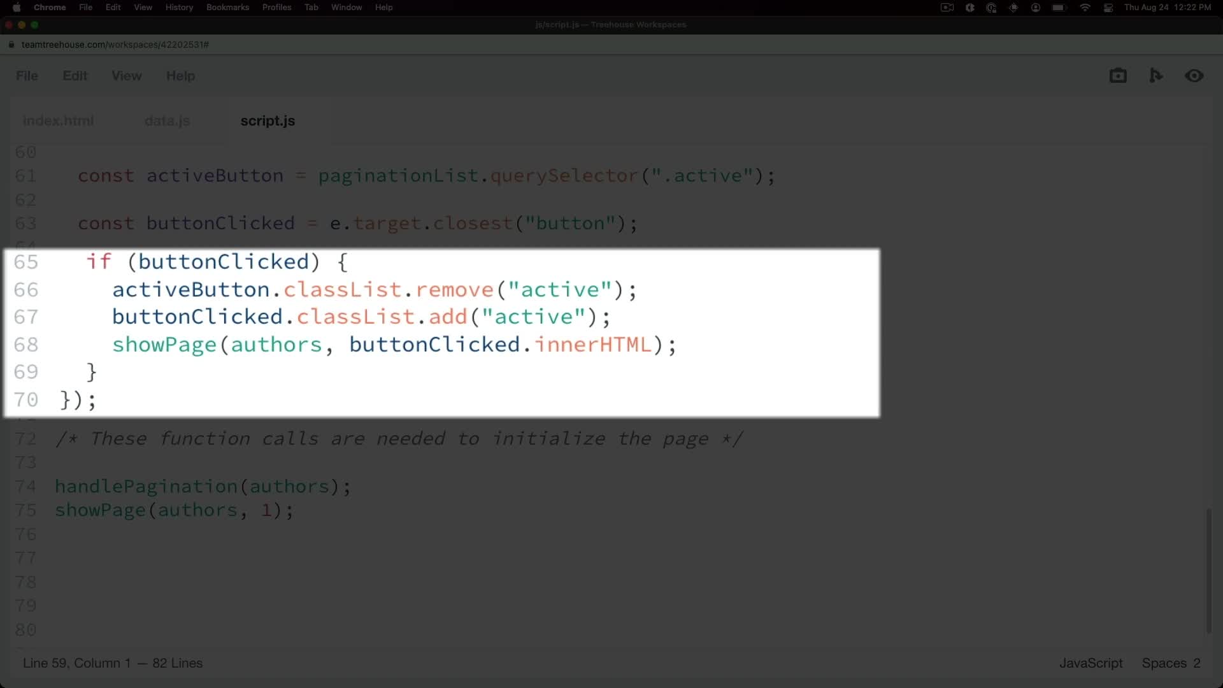
Task: Switch to the data.js tab
Action: tap(167, 120)
